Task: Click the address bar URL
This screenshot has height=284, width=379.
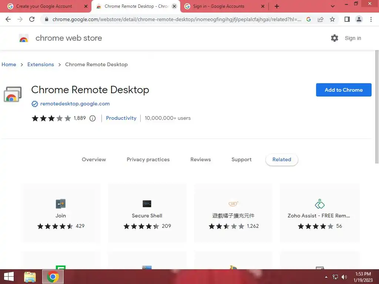Action: 177,19
